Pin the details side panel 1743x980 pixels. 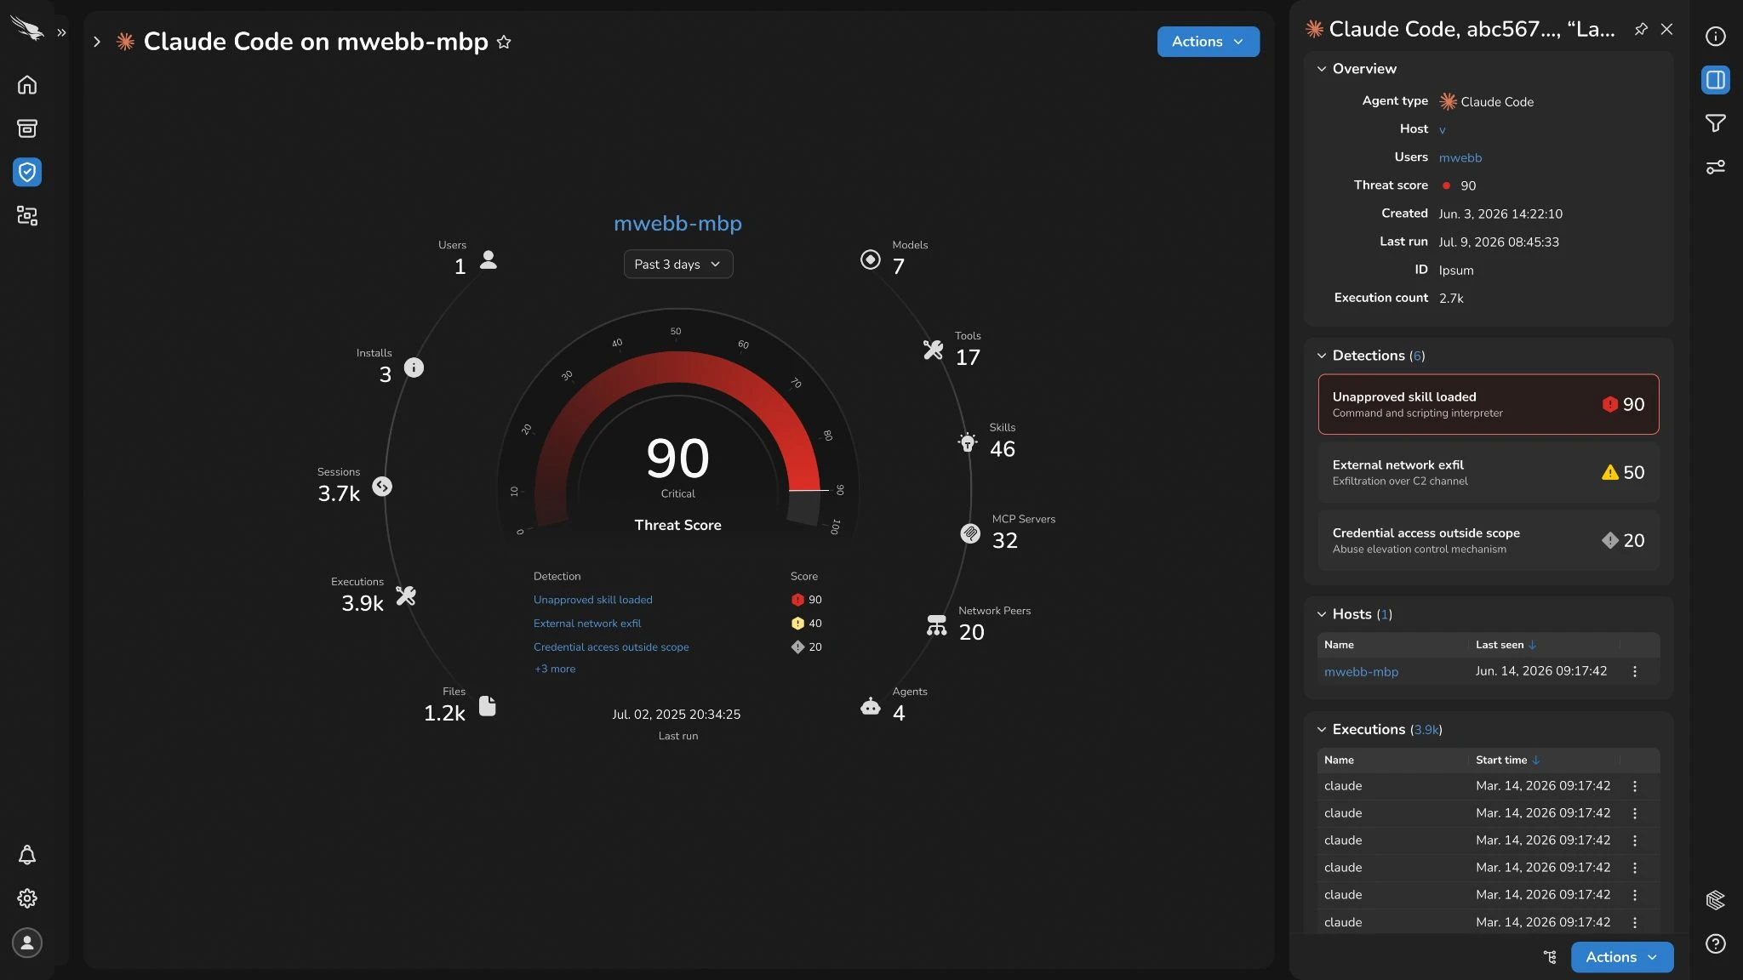[1640, 29]
